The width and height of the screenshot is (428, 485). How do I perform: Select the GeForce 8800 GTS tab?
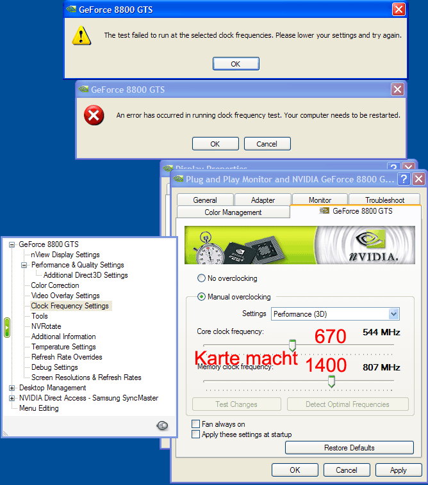(x=356, y=211)
